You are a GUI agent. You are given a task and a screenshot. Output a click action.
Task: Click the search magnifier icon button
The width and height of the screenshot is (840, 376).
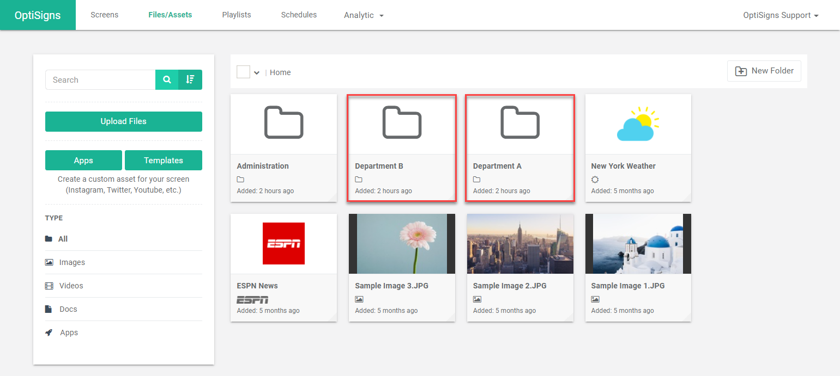pos(167,79)
